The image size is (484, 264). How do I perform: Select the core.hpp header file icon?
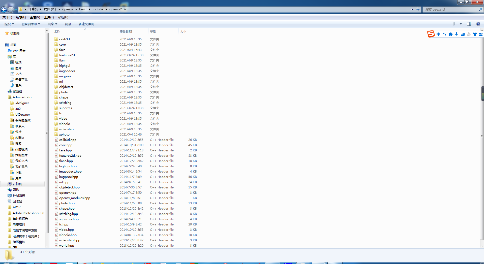point(56,145)
